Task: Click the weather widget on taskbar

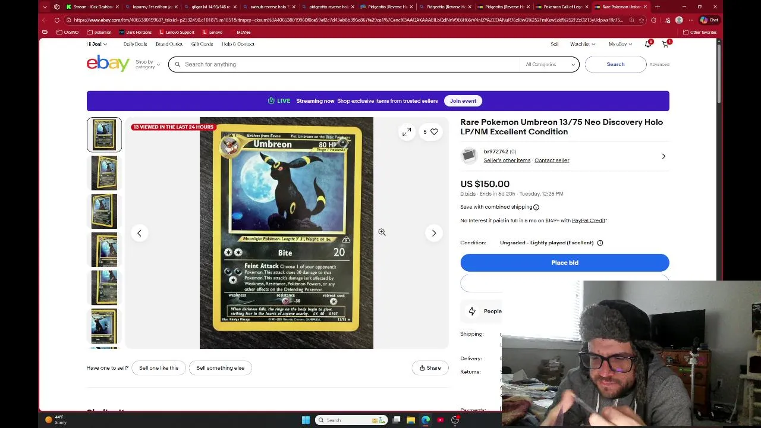Action: tap(56, 420)
